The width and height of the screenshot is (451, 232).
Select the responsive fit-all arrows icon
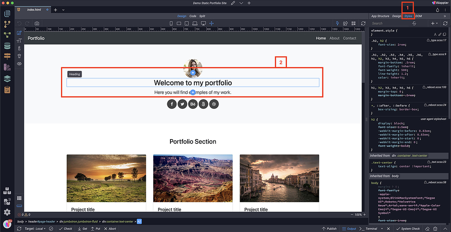tap(212, 23)
